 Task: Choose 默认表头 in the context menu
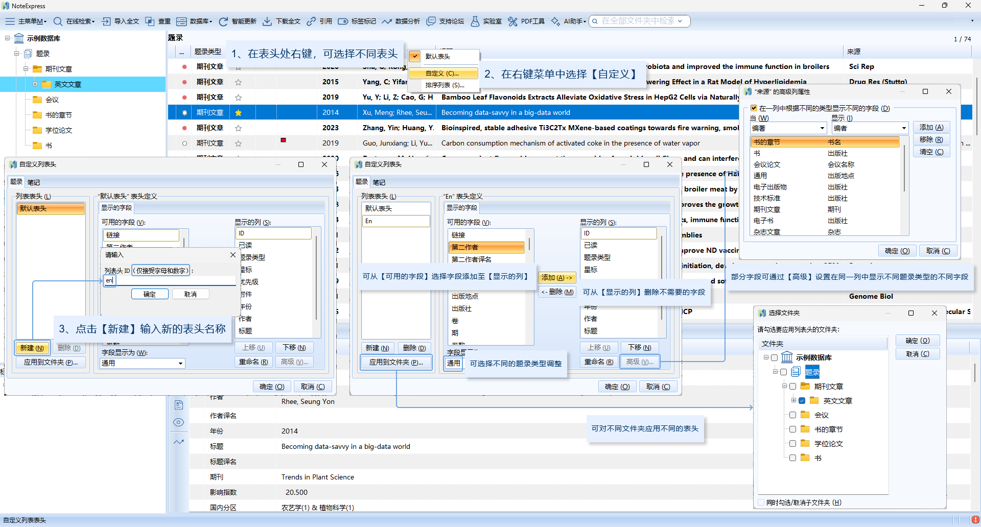[x=443, y=57]
